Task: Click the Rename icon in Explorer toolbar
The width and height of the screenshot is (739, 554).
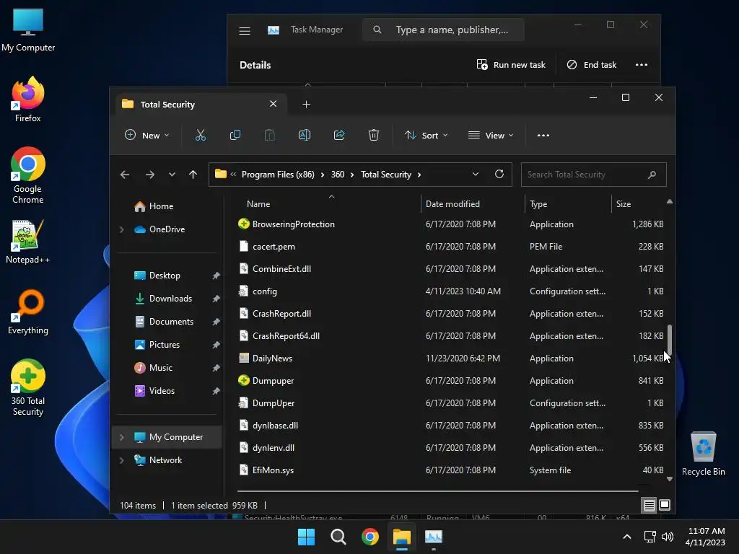Action: 305,135
